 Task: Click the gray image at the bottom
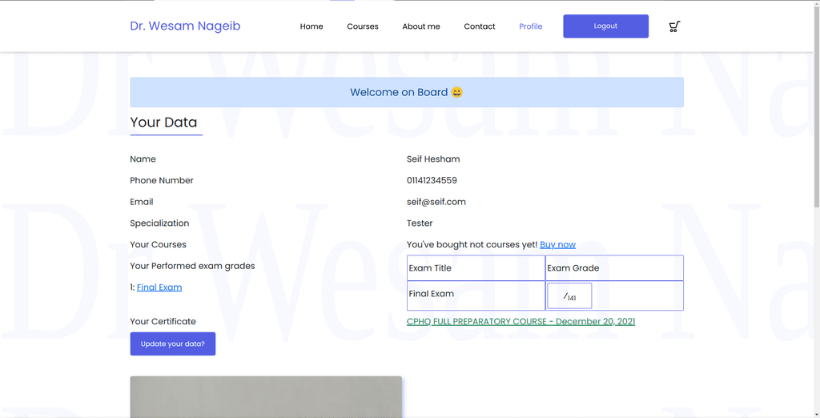[x=266, y=397]
